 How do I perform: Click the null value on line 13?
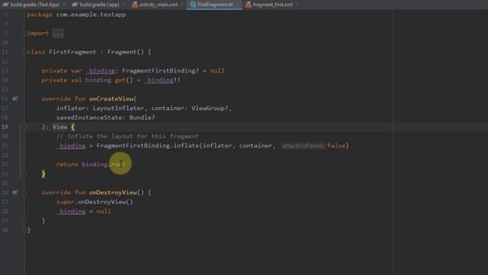(x=217, y=71)
